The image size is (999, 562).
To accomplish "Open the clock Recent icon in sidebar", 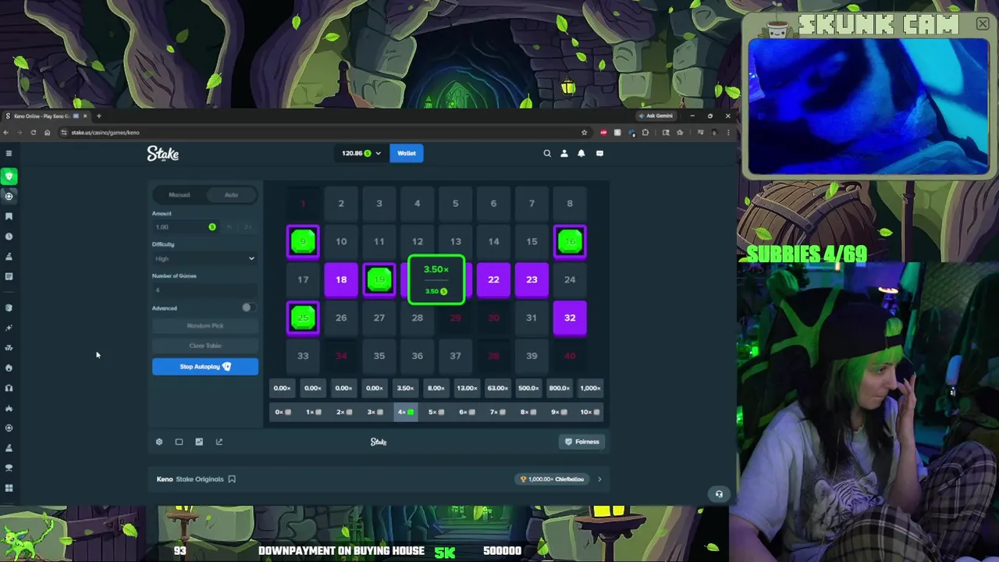I will click(9, 237).
